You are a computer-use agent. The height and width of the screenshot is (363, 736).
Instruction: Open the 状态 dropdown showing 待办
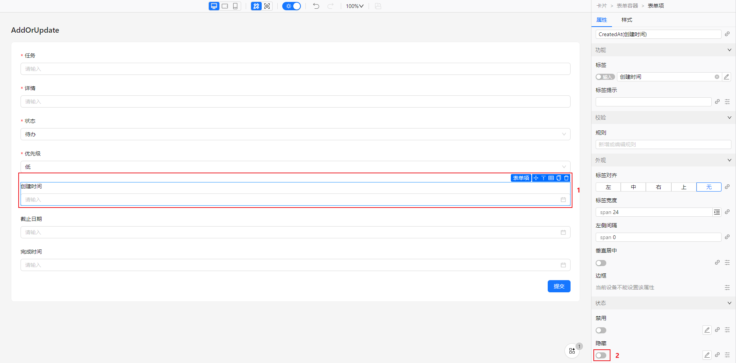coord(295,134)
